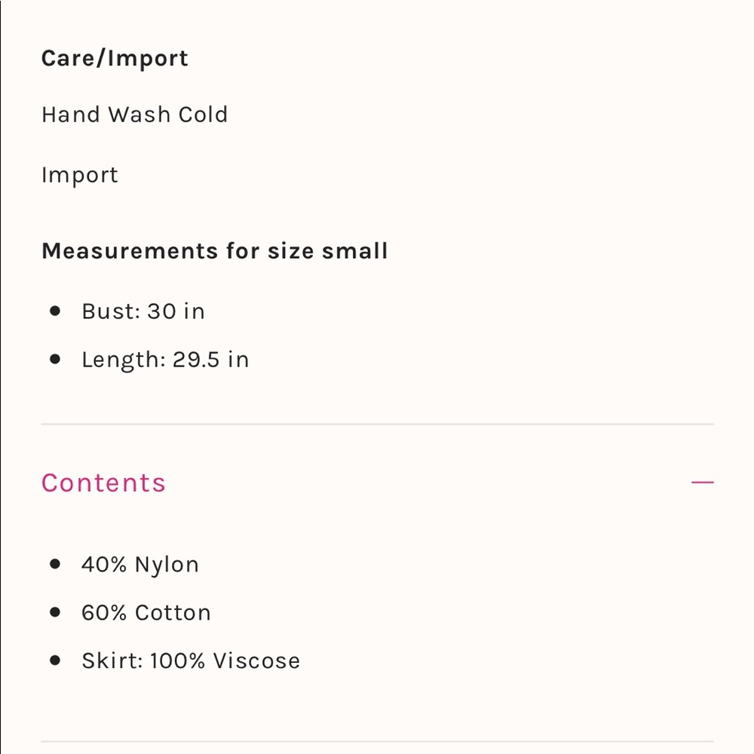Click the bullet point beside 40% Nylon
Screen dimensions: 754x754
tap(55, 564)
